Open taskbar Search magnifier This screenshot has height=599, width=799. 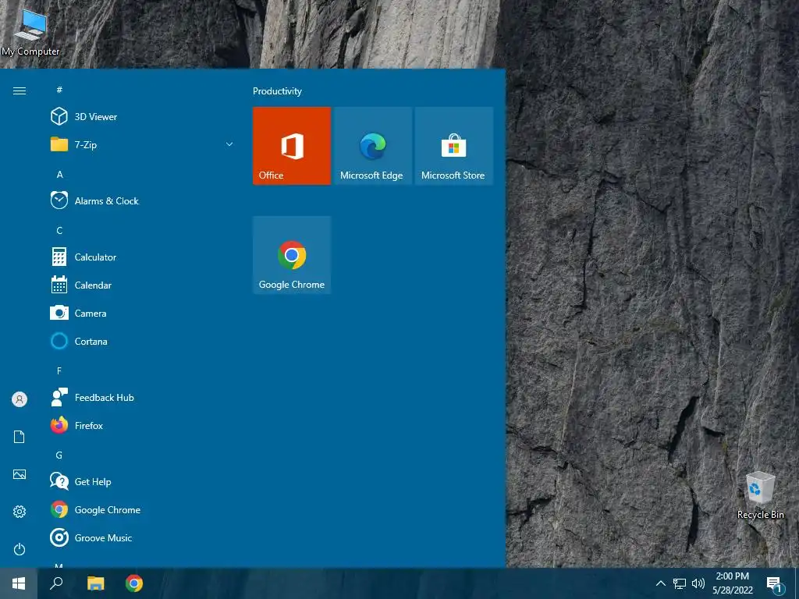pyautogui.click(x=56, y=583)
